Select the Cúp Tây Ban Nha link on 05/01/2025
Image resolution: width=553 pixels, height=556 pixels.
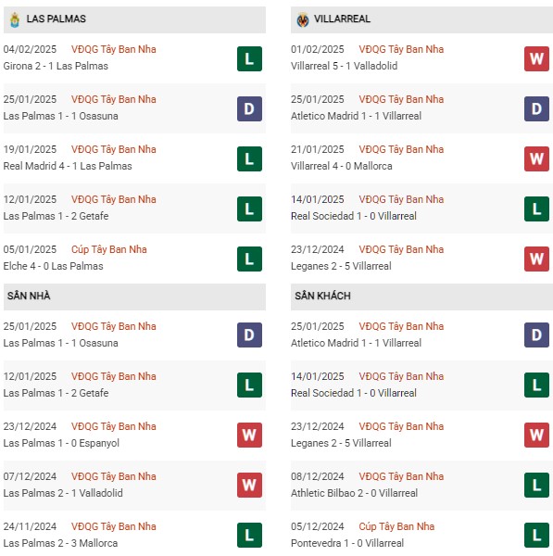coord(108,249)
